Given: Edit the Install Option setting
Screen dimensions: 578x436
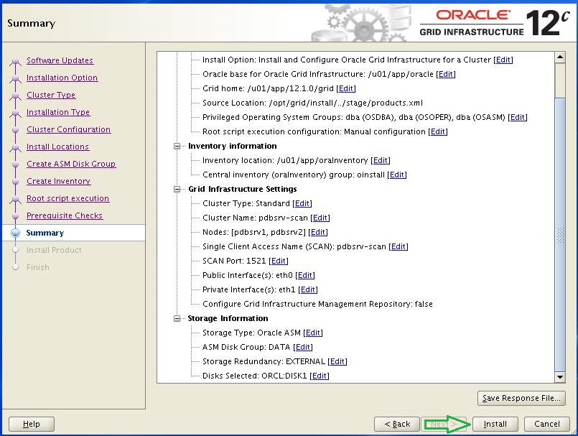Looking at the screenshot, I should click(x=503, y=60).
